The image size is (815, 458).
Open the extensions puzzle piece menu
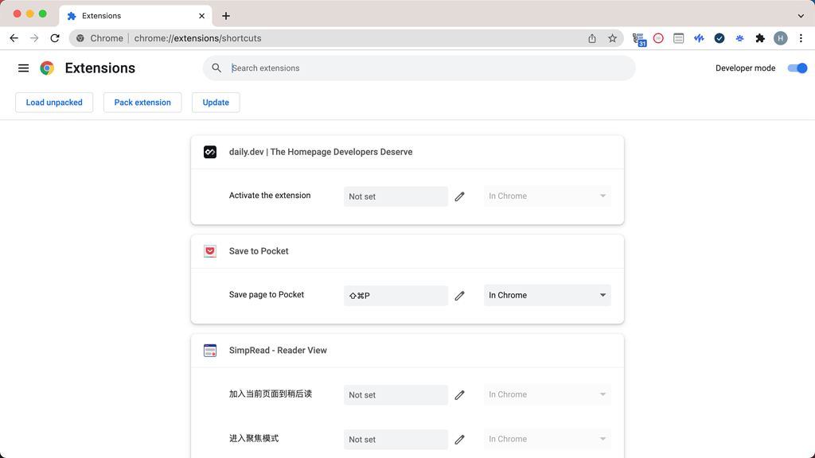[x=759, y=37]
